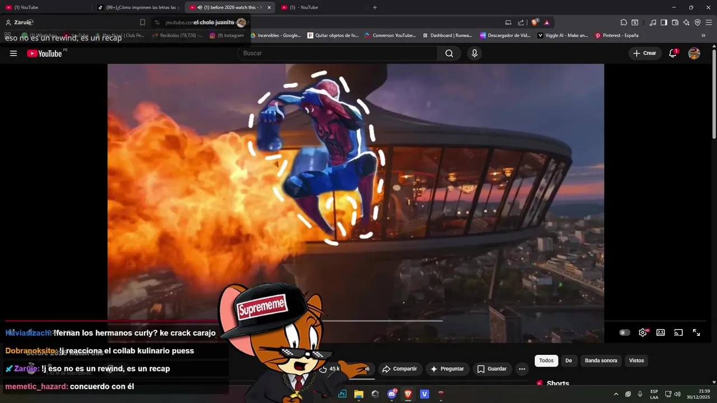Go to YouTube home via logo
The width and height of the screenshot is (717, 403).
point(45,53)
